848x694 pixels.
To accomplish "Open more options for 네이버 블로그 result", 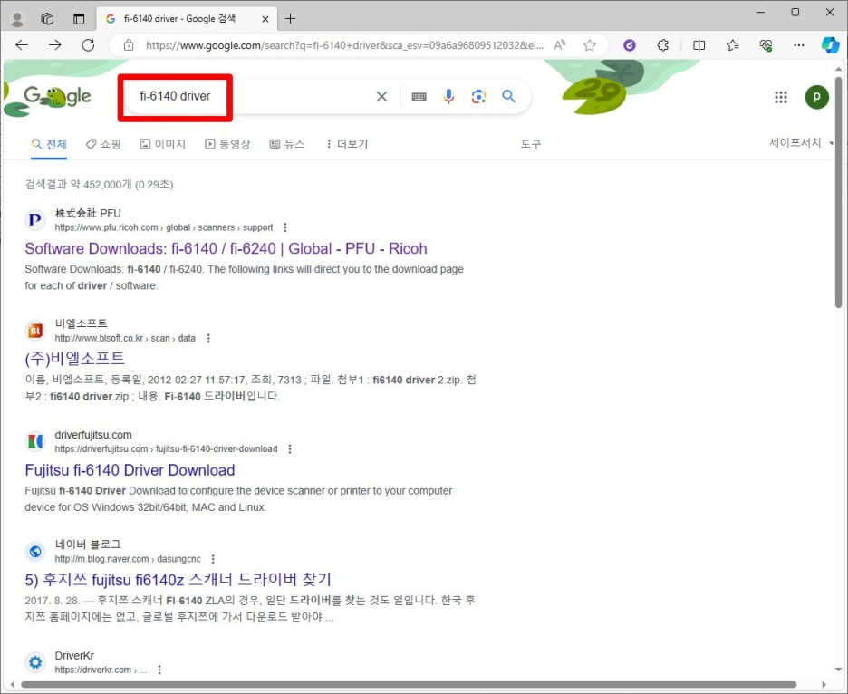I will (213, 559).
